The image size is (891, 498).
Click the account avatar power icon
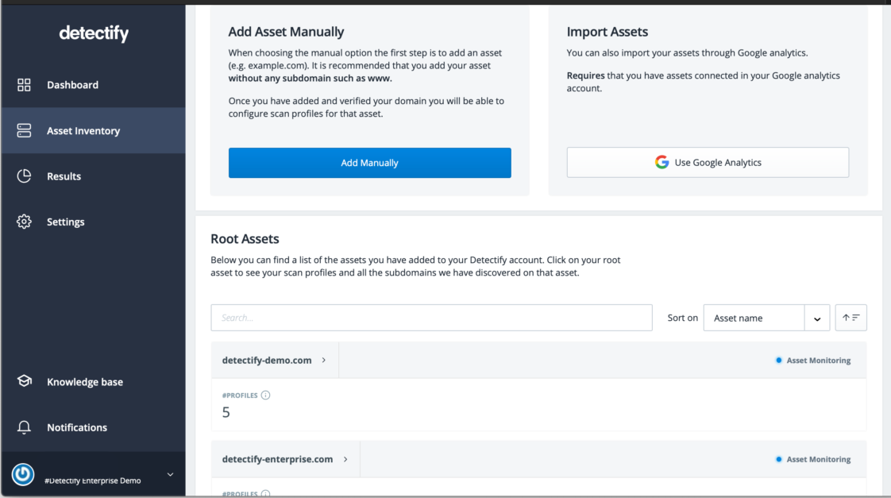(23, 474)
